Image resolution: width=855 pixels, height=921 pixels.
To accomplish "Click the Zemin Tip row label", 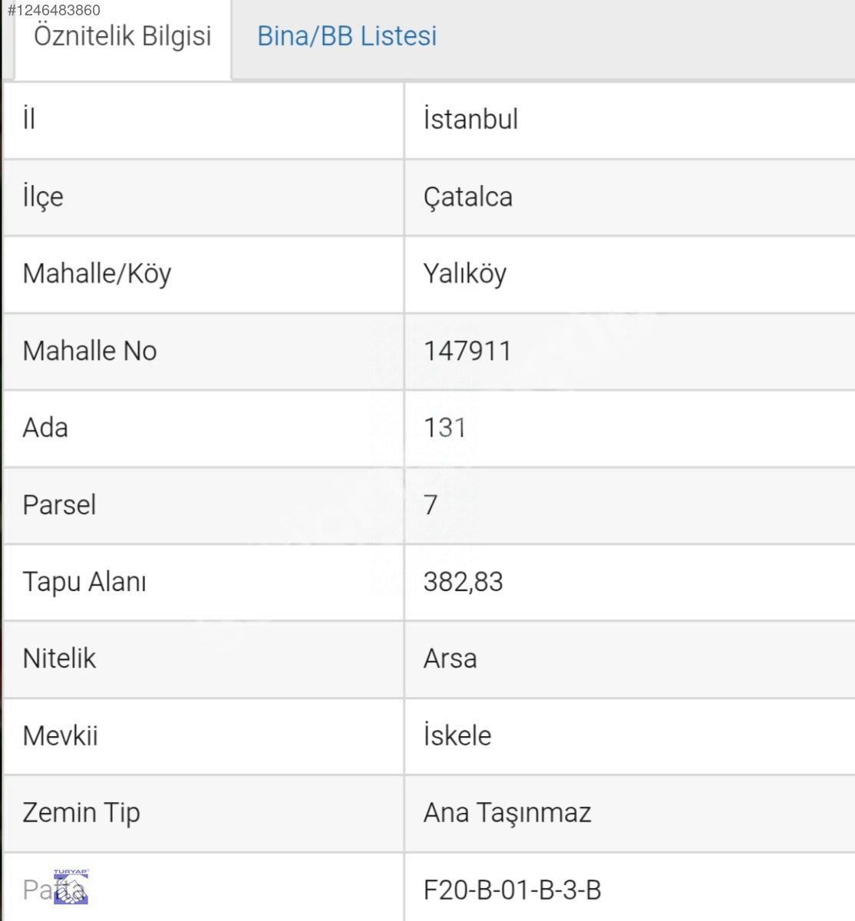I will click(81, 812).
